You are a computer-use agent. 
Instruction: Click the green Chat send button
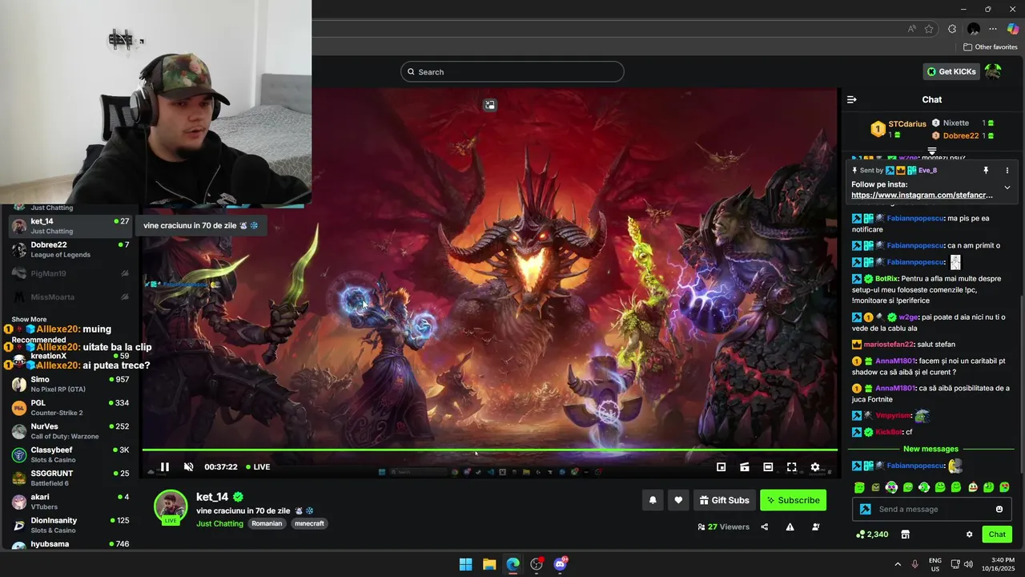pyautogui.click(x=997, y=535)
